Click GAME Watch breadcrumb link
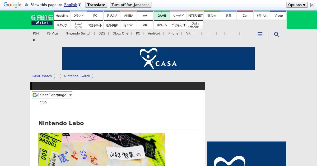The image size is (317, 166). 42,76
